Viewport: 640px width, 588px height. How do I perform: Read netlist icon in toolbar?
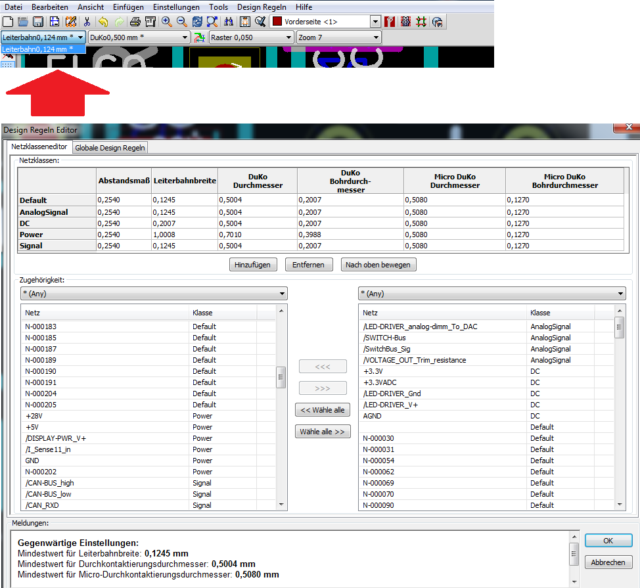245,22
